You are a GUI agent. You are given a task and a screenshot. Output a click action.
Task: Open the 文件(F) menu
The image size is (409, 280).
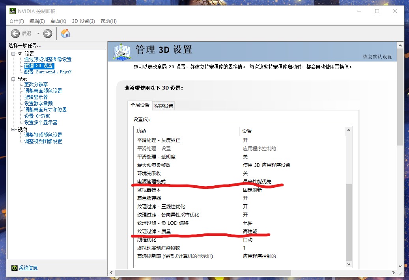pyautogui.click(x=17, y=21)
